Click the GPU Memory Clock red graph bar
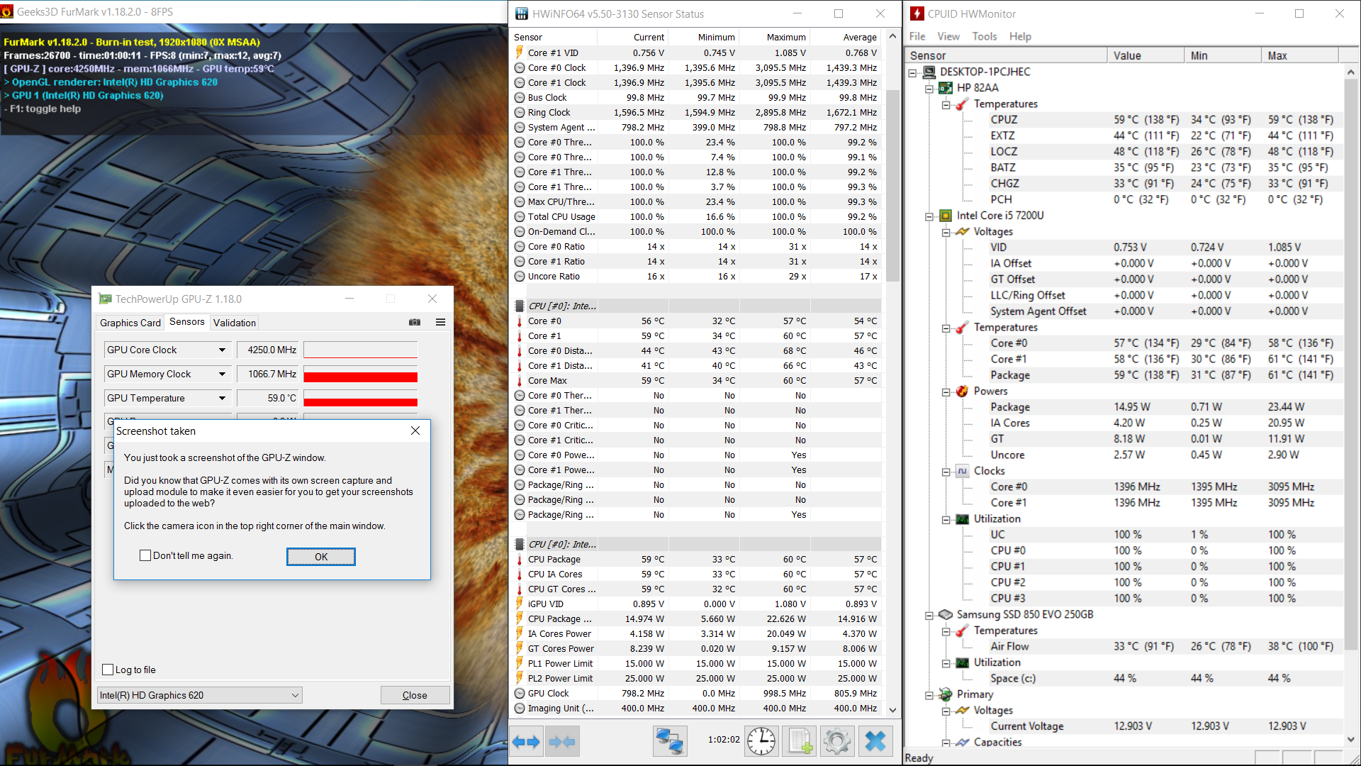Viewport: 1361px width, 766px height. [360, 375]
